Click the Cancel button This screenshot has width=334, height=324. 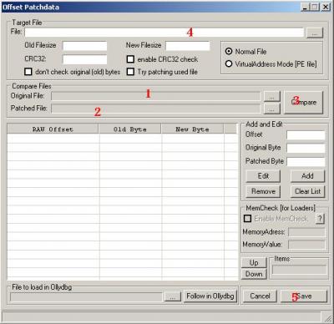(260, 296)
